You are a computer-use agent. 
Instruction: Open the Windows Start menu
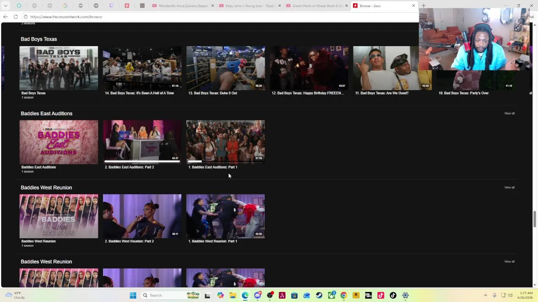[133, 295]
